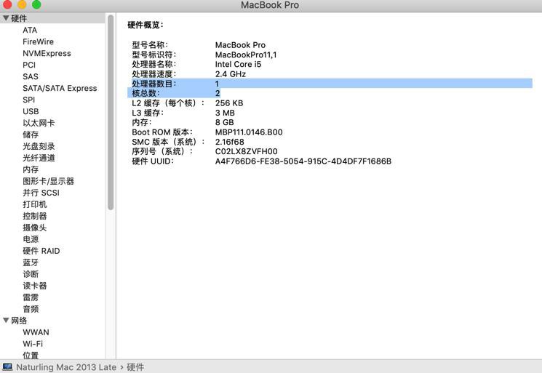Screen dimensions: 542x373
Task: Open Wi-Fi under 网络
Action: 33,344
